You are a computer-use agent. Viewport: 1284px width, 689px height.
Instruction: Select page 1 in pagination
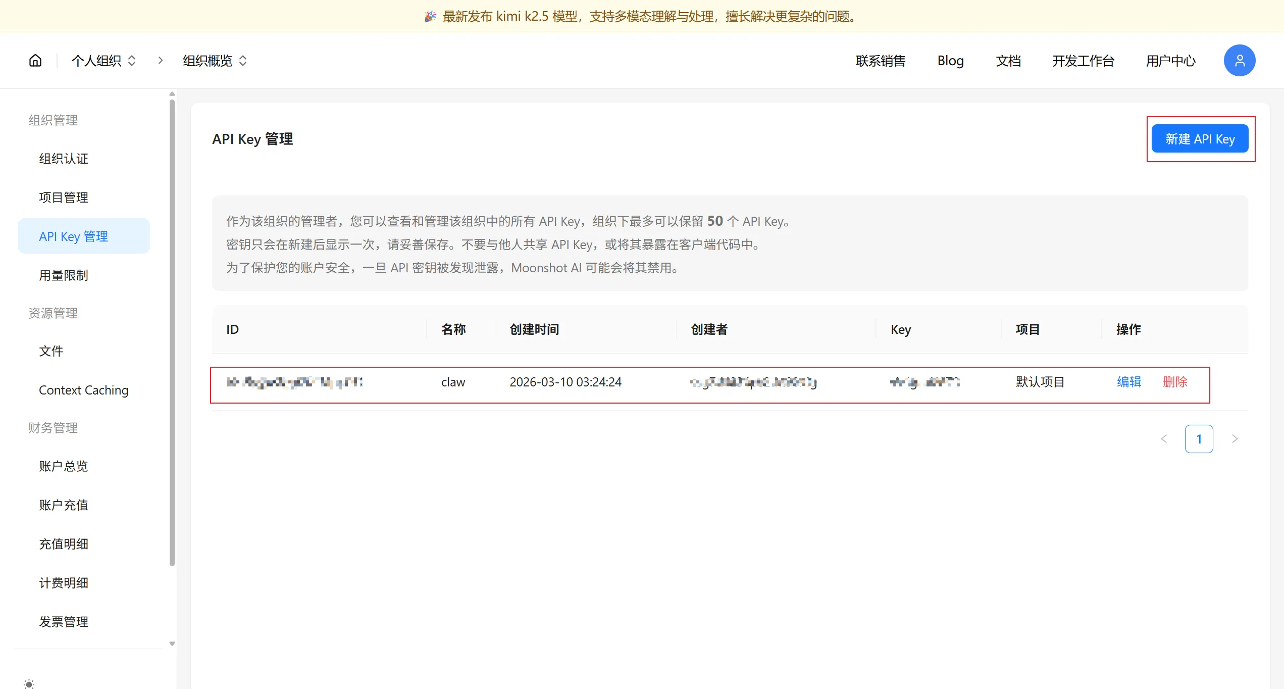1199,439
